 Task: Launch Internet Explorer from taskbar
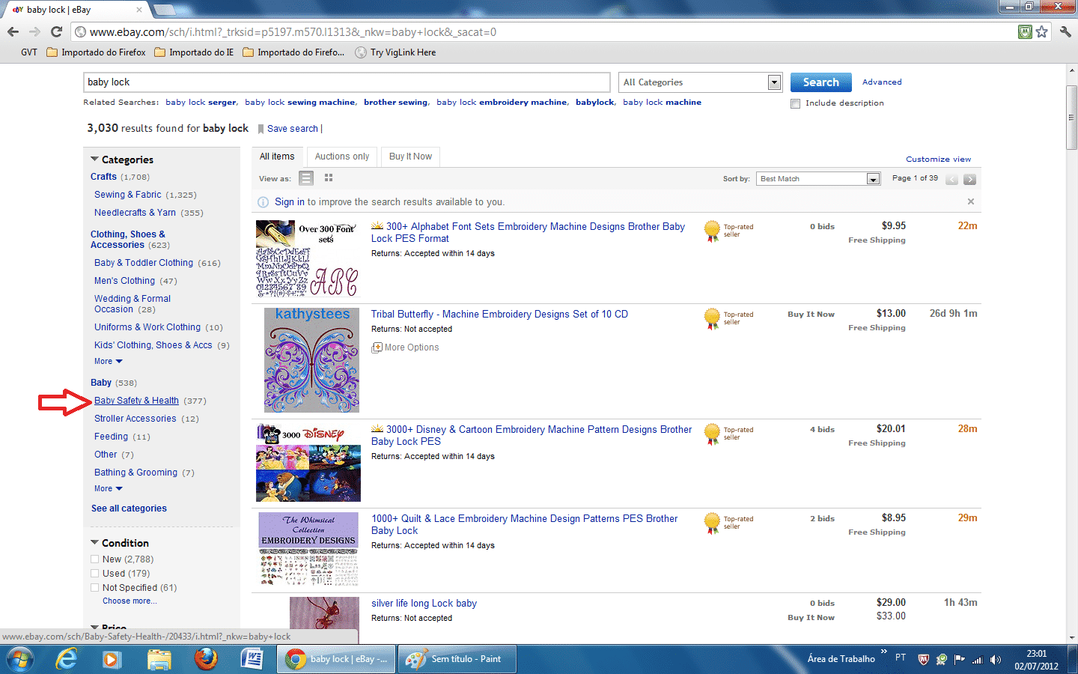(x=67, y=659)
